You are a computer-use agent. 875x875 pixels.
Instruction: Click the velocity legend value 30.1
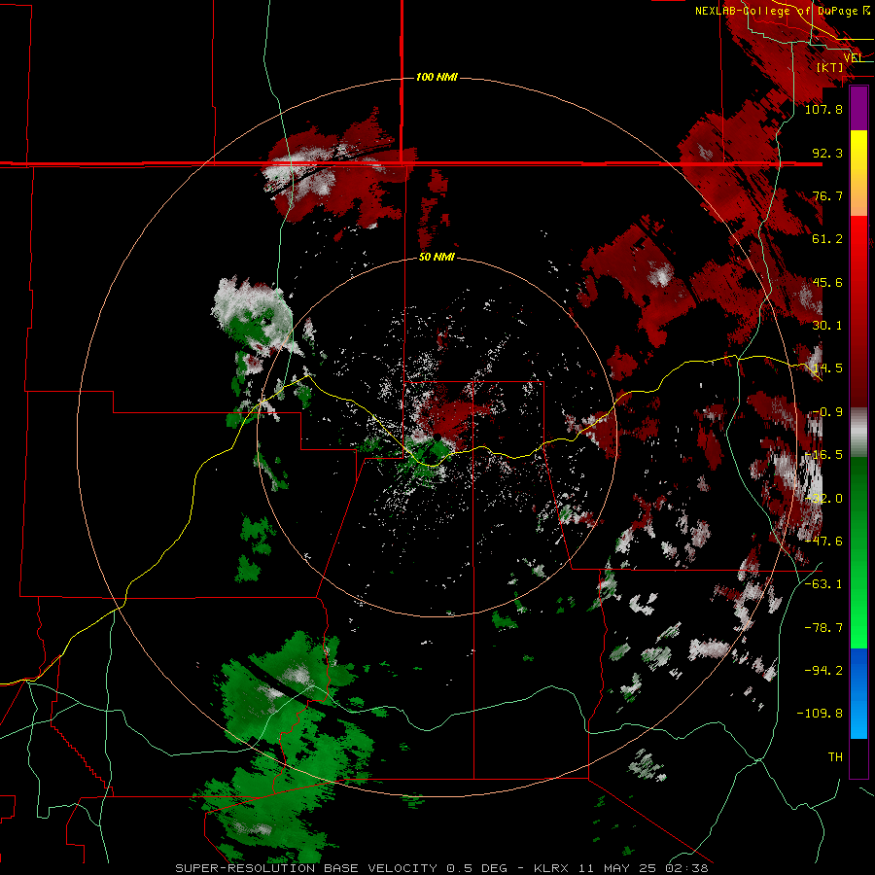click(827, 326)
